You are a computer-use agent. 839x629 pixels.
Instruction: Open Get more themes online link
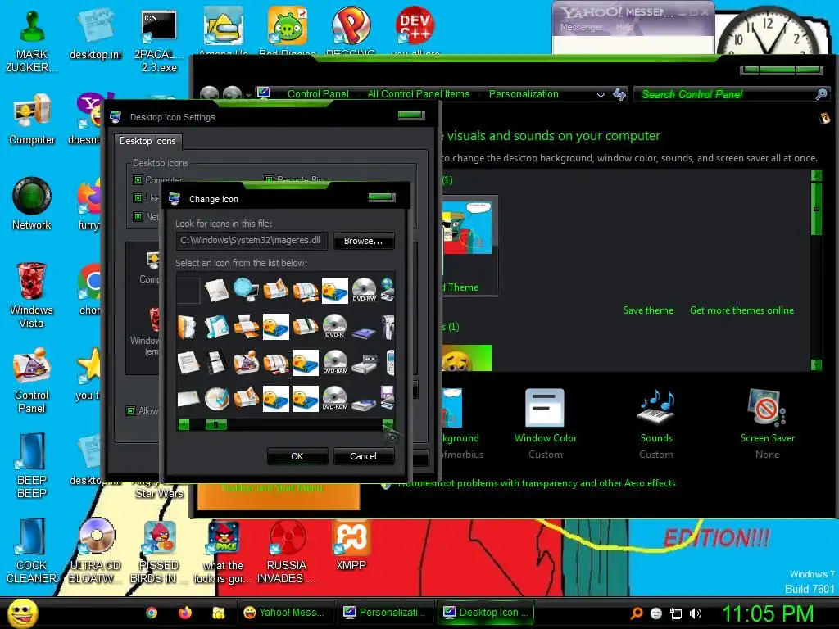[x=741, y=310]
